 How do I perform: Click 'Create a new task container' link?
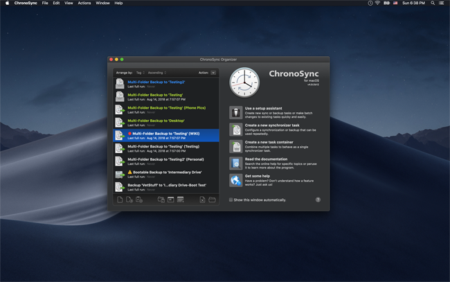point(269,142)
